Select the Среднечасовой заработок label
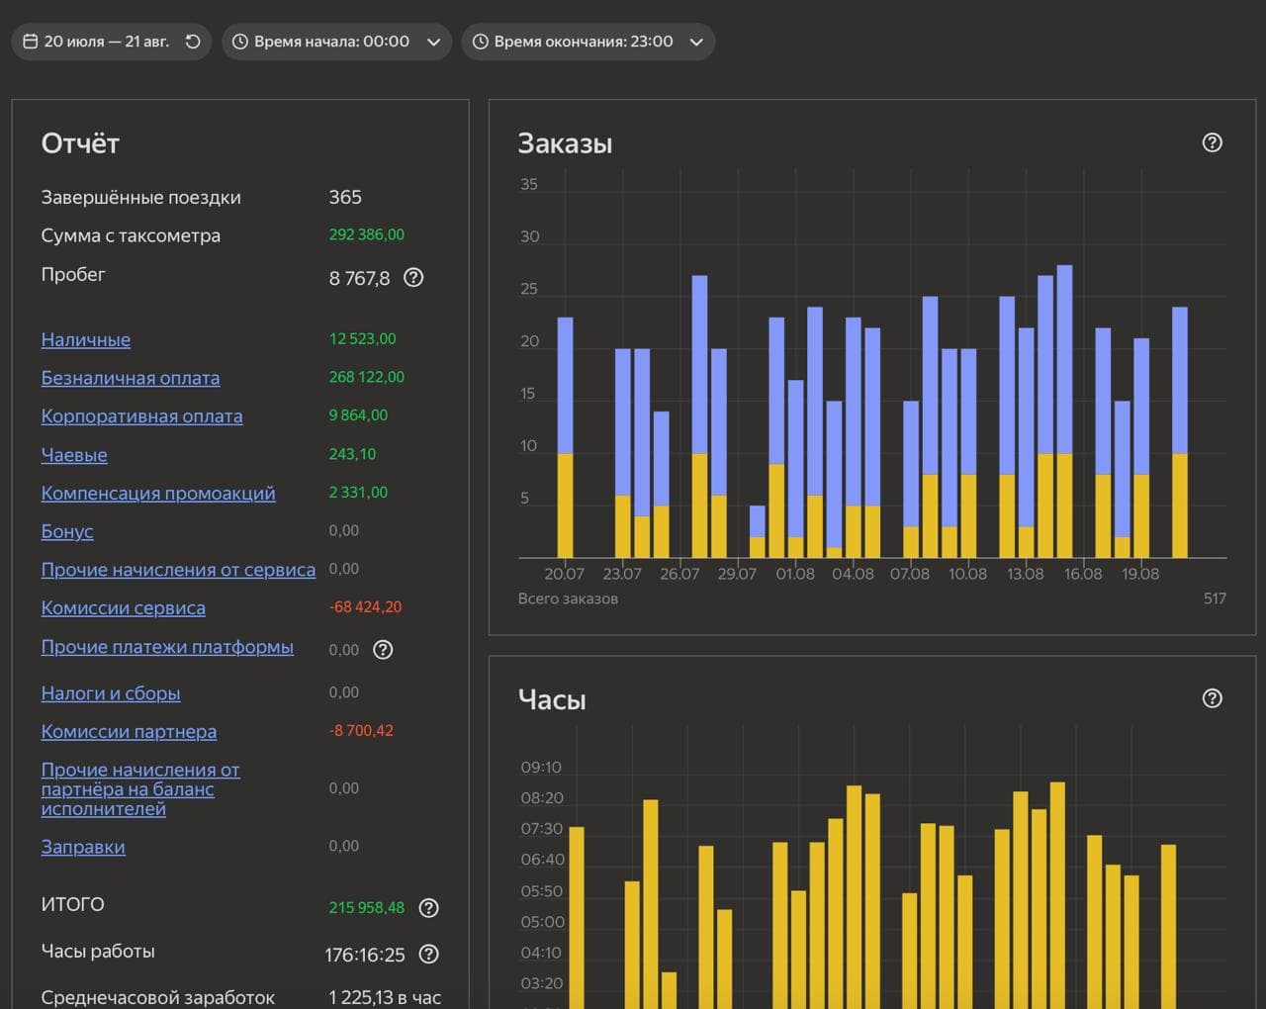The width and height of the screenshot is (1266, 1009). point(158,997)
